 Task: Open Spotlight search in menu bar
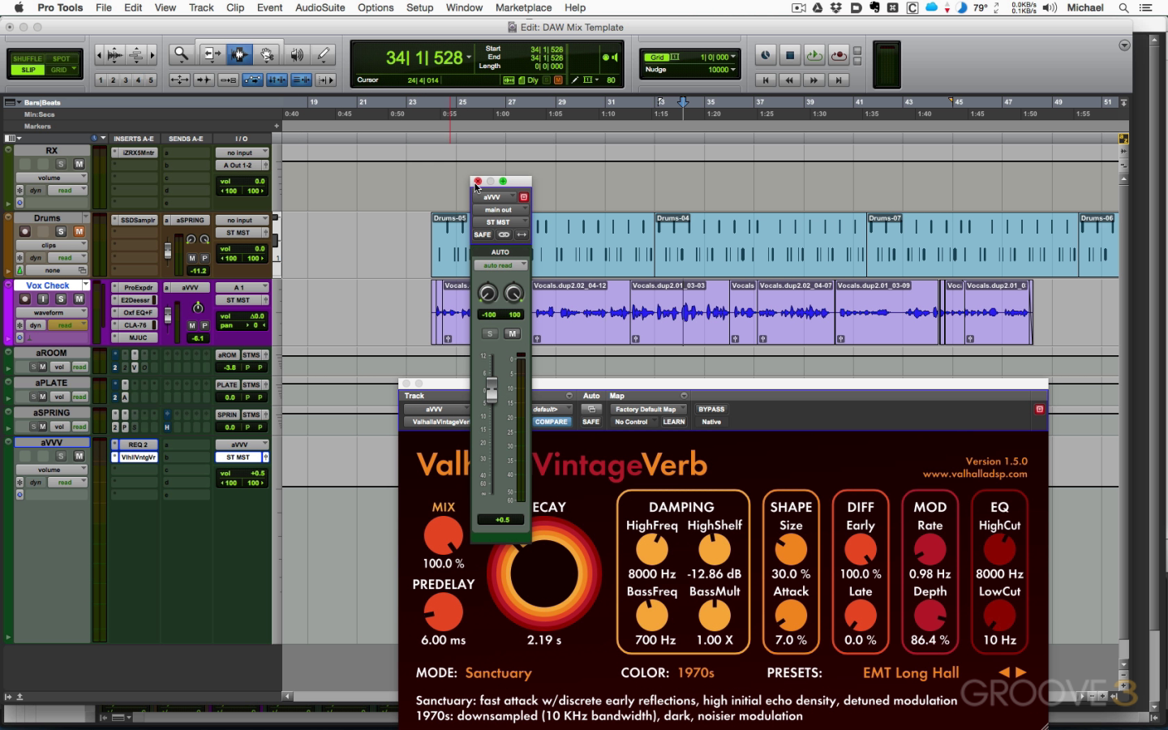click(x=1123, y=7)
